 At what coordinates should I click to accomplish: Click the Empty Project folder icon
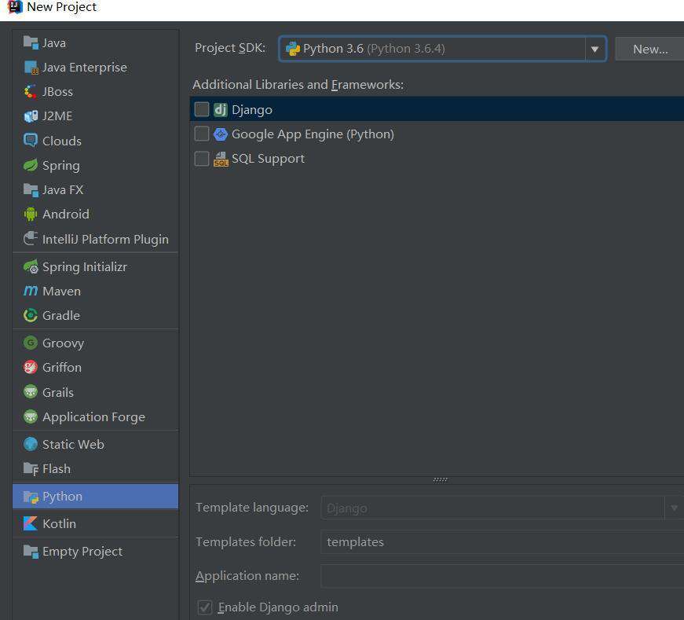[x=31, y=552]
